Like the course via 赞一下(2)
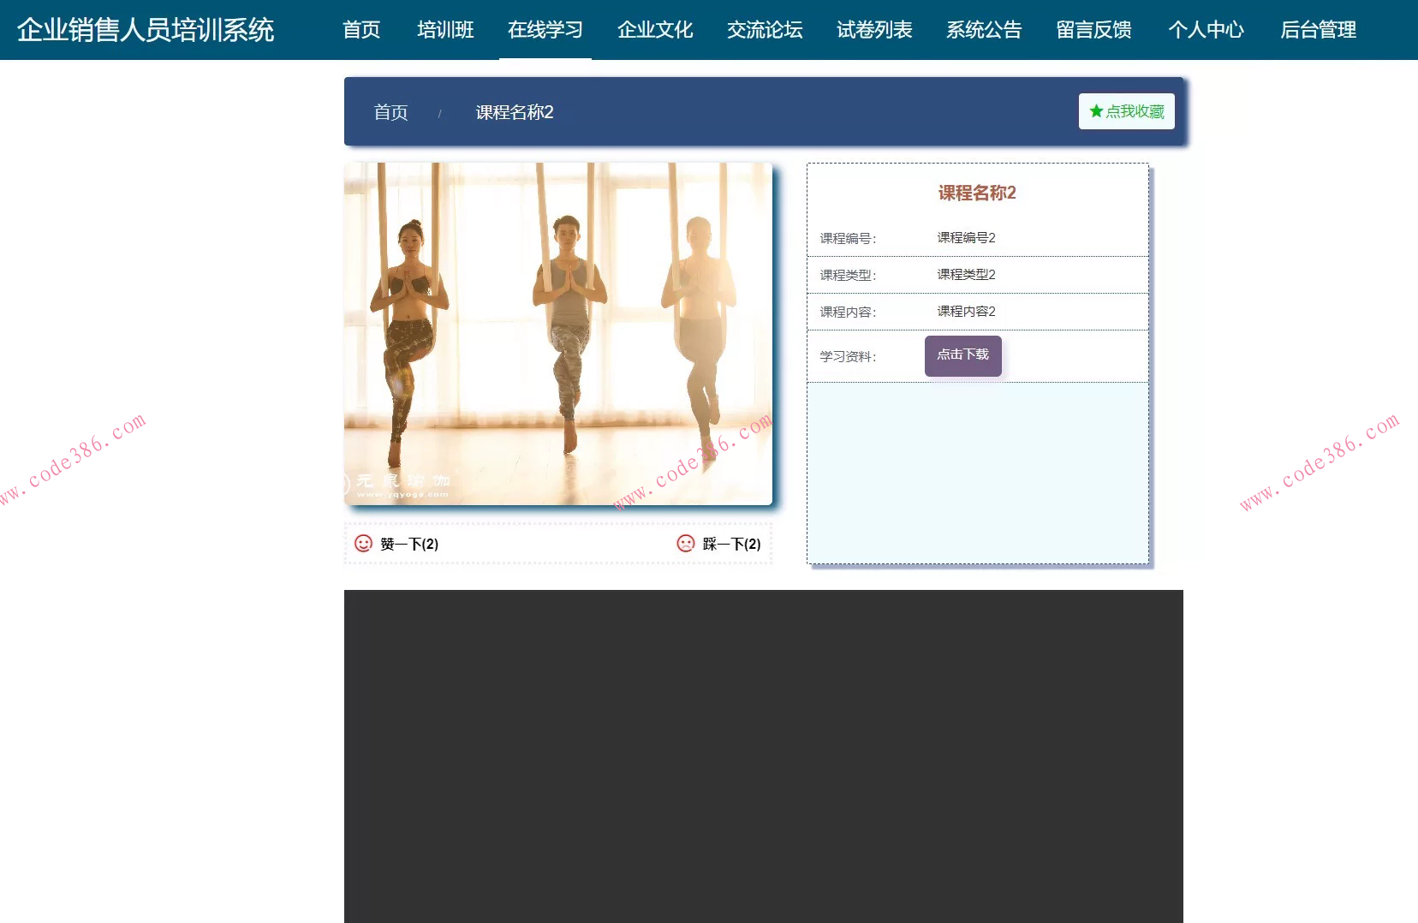Screen dimensions: 1418x923 click(x=409, y=544)
